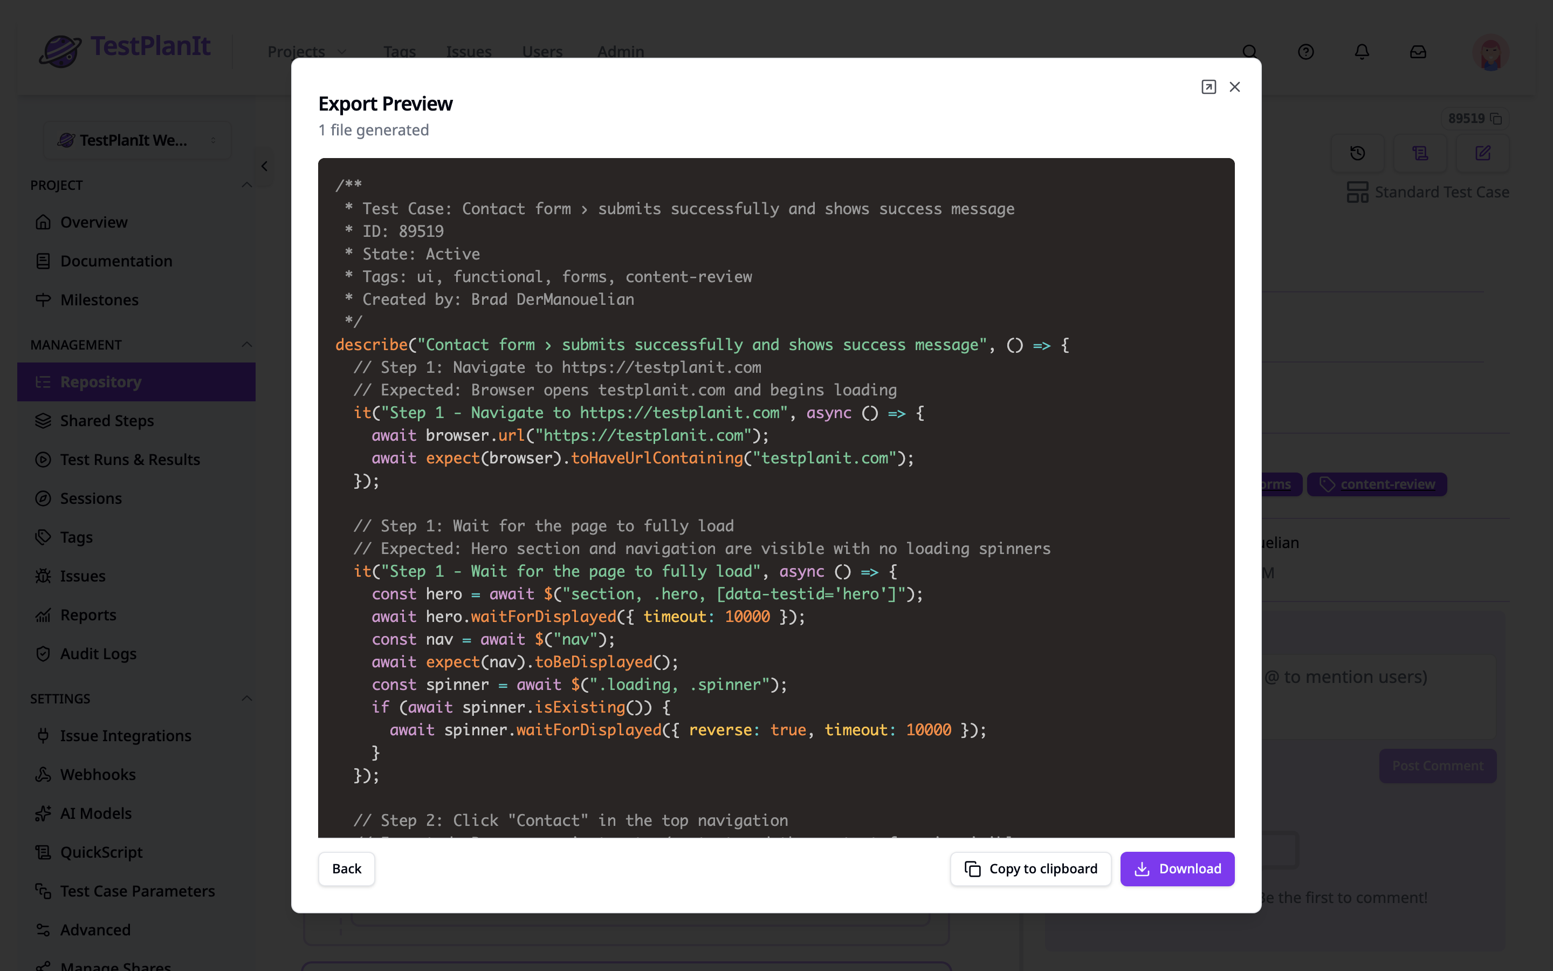The height and width of the screenshot is (971, 1553).
Task: Click the content-review tag badge
Action: click(1377, 484)
